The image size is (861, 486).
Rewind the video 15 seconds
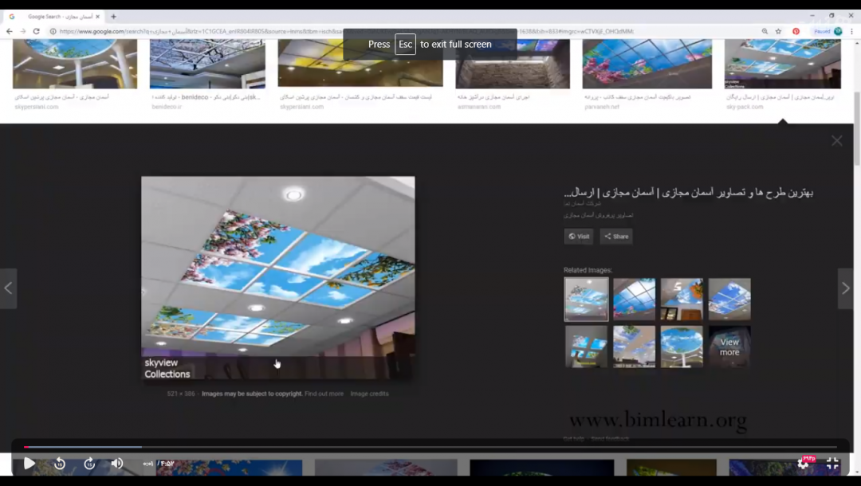[59, 463]
